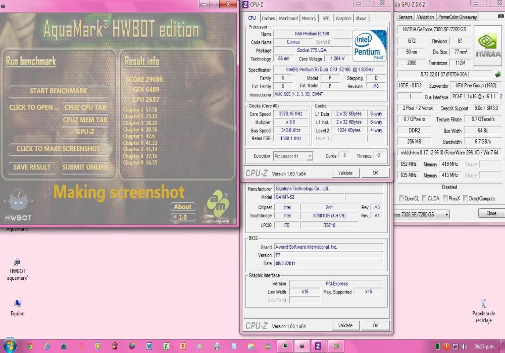The height and width of the screenshot is (353, 505).
Task: Open the About tab in CPU-Z
Action: 361,18
